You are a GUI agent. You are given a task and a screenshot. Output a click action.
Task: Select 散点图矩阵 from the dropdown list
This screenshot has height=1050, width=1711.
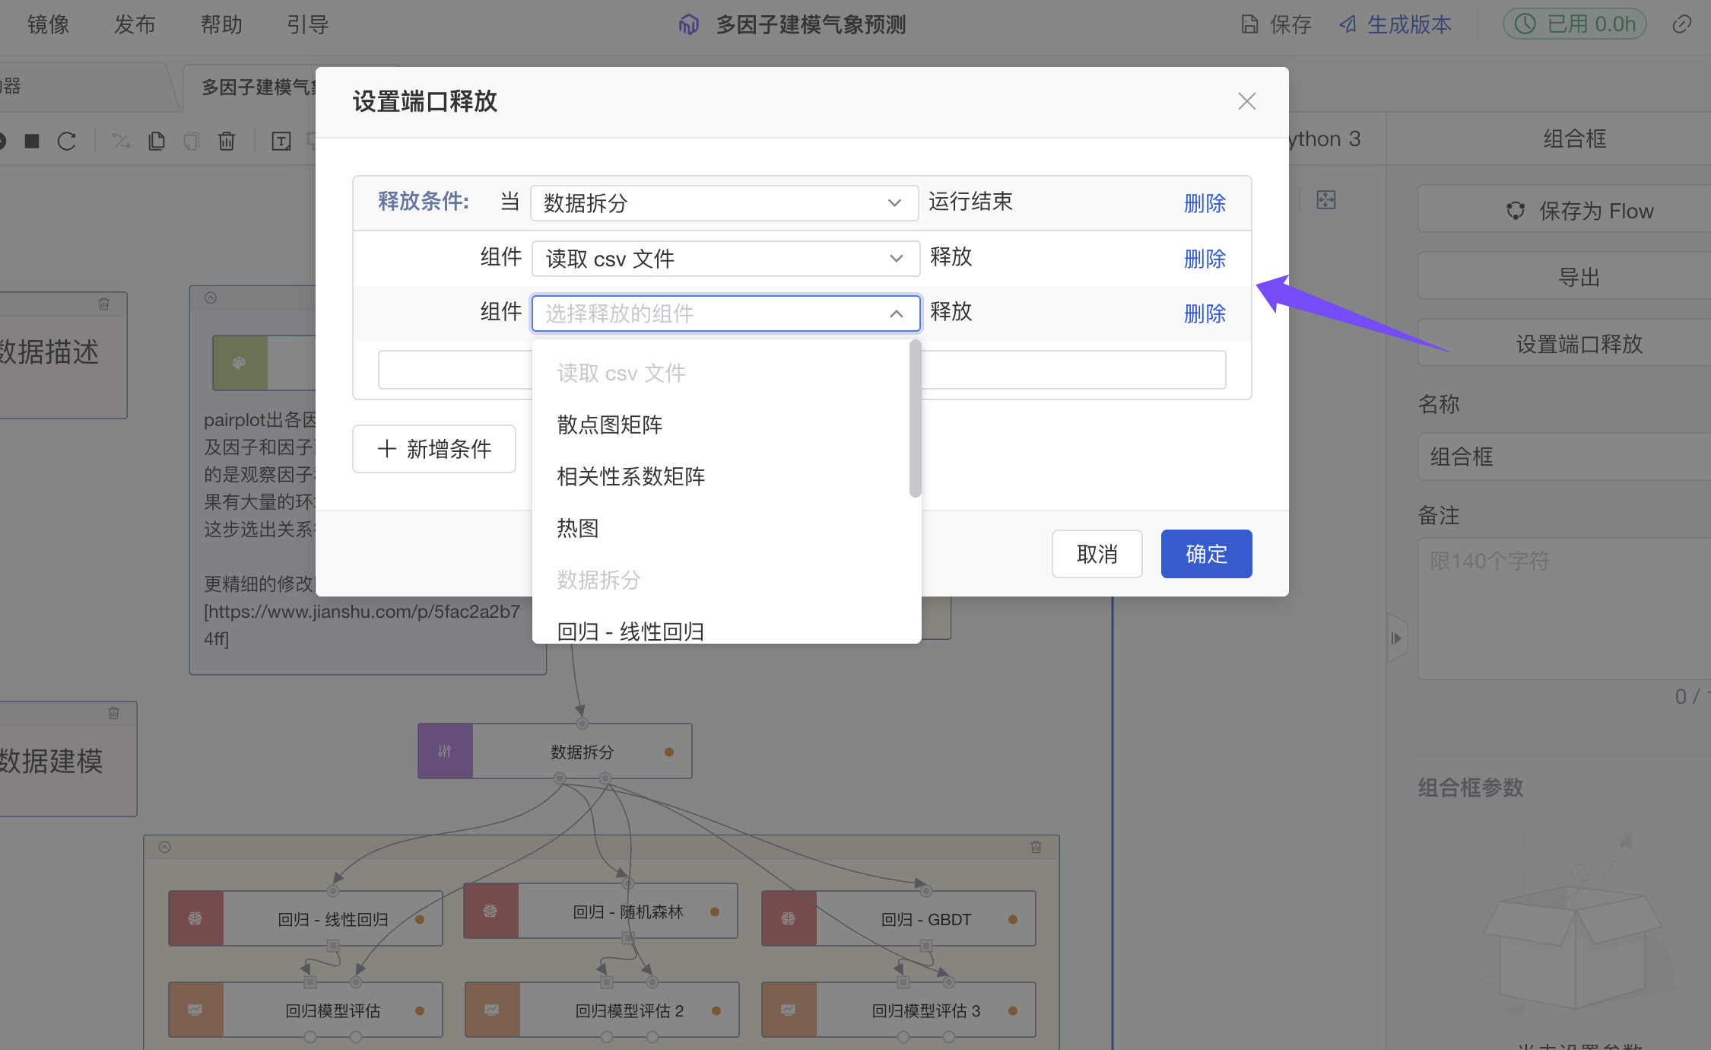(609, 425)
